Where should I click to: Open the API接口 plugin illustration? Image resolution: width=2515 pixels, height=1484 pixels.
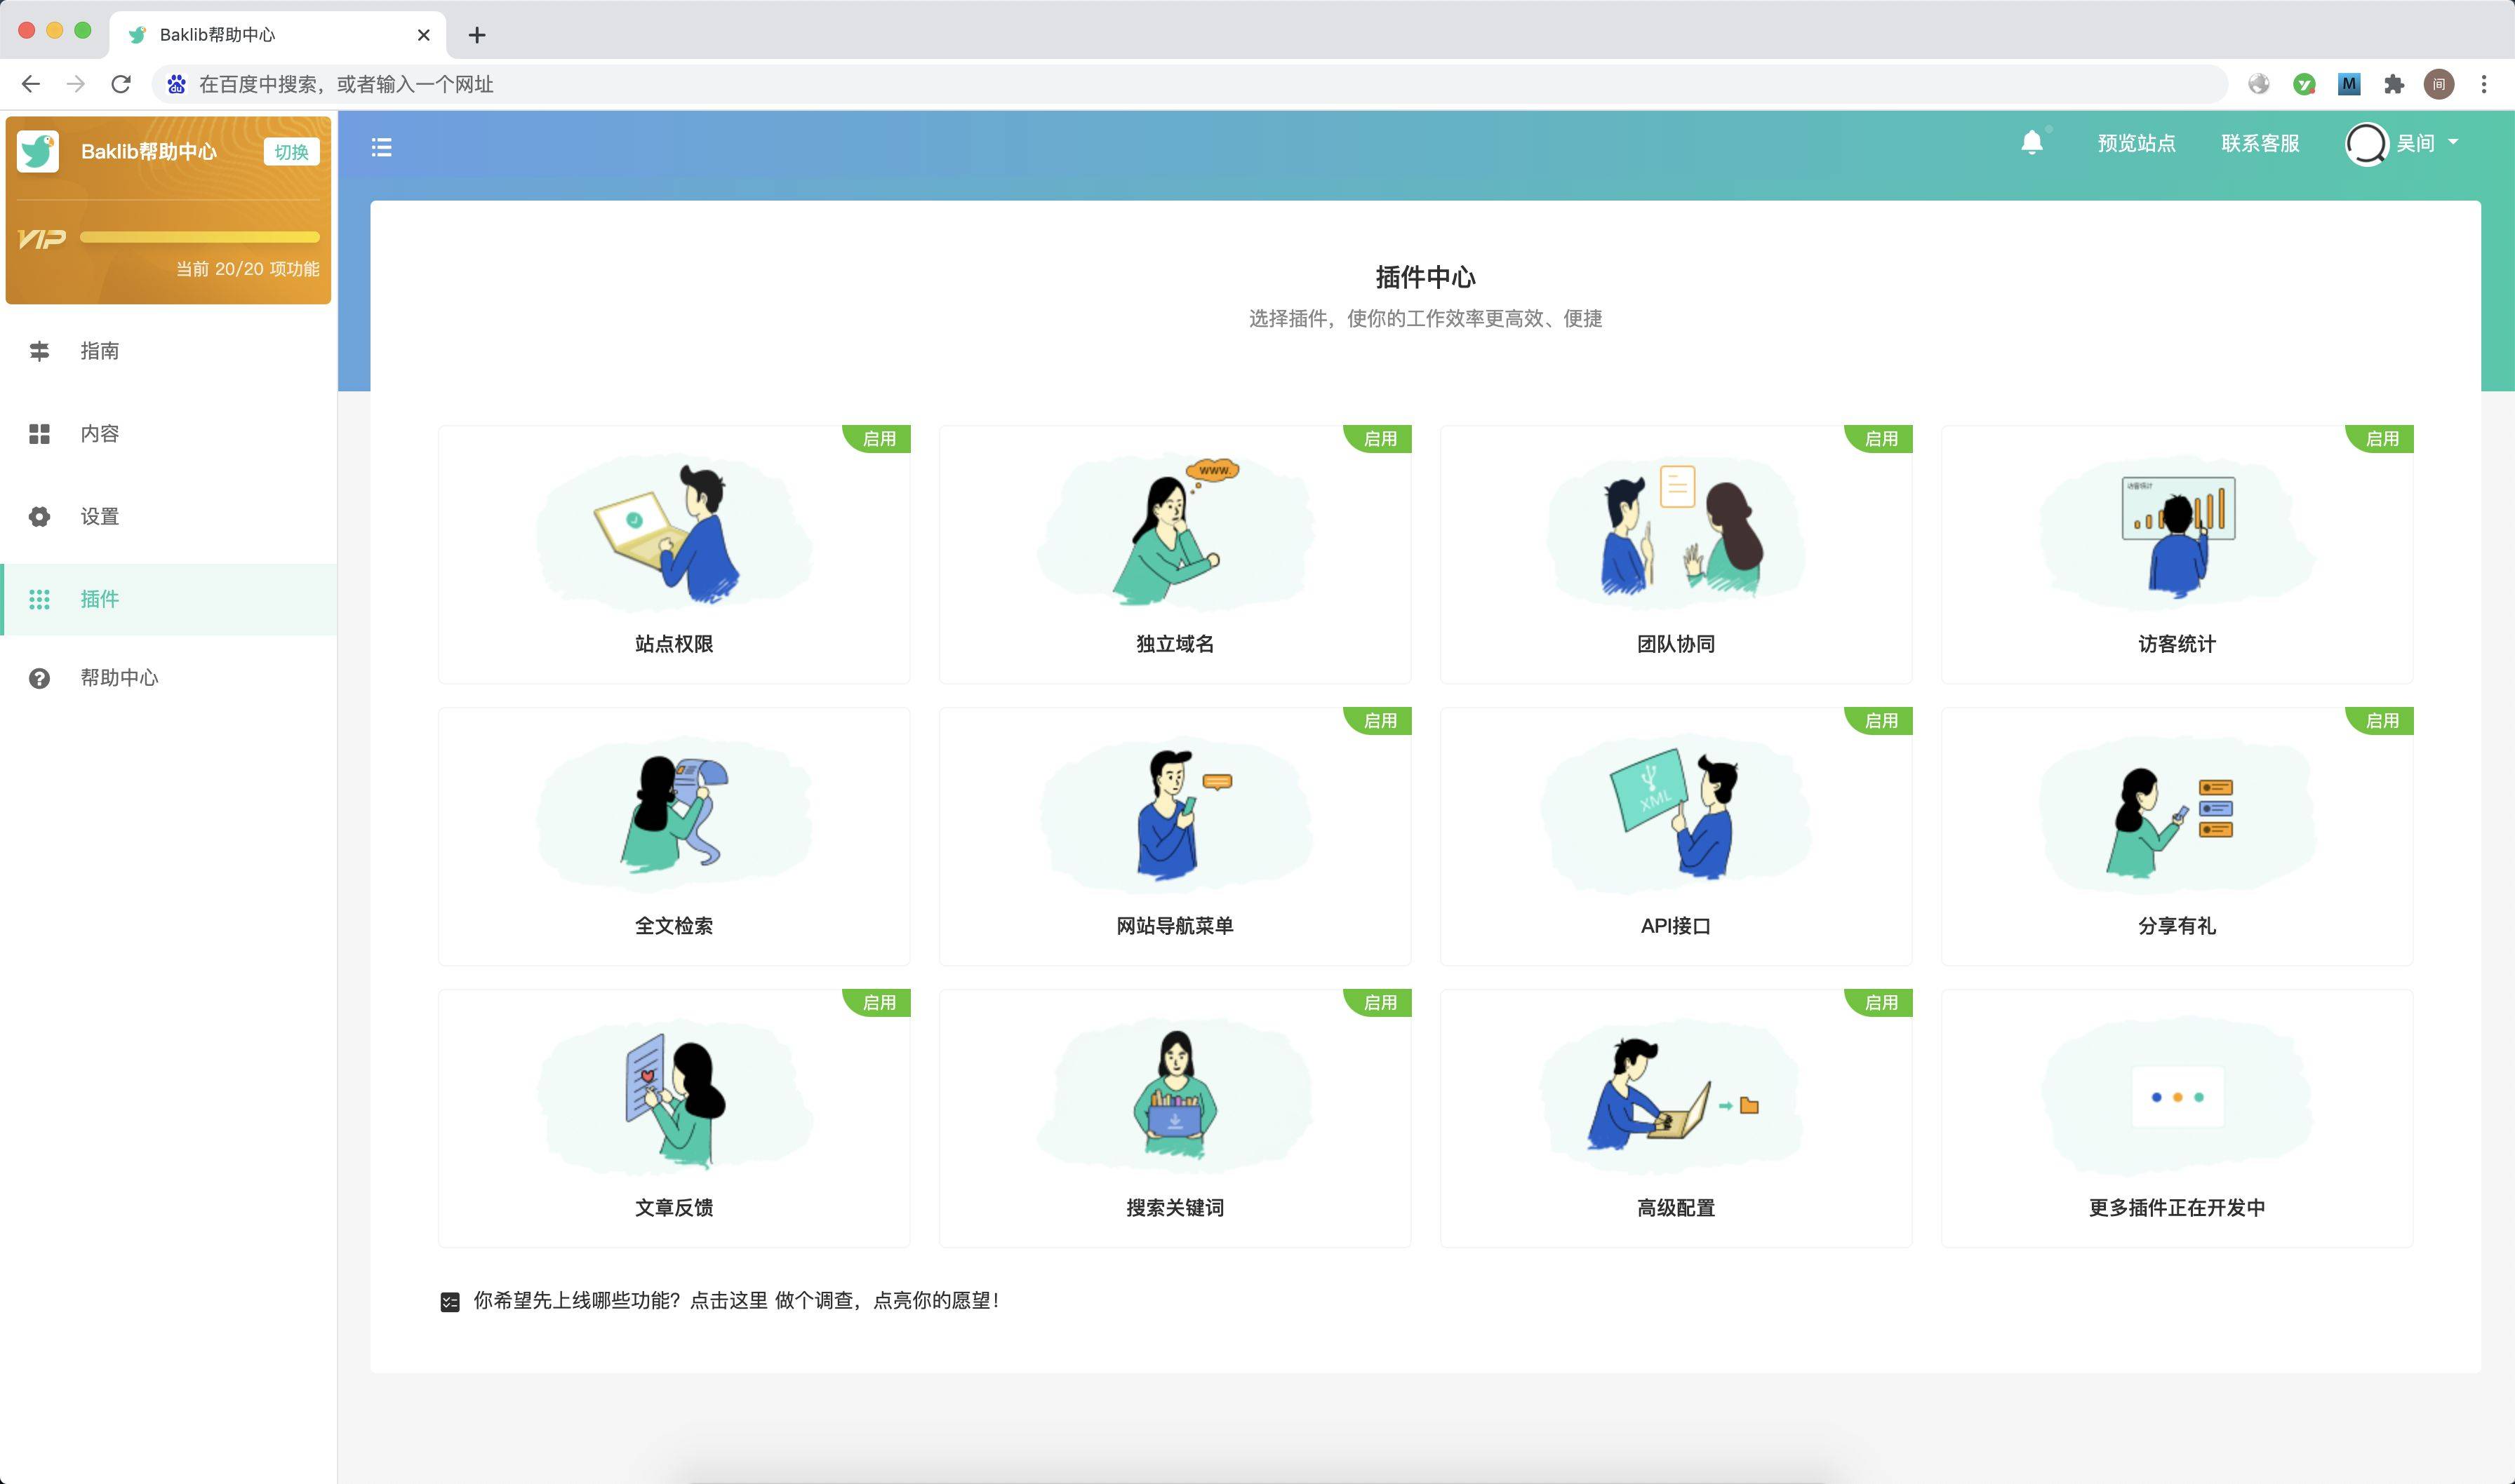(1676, 814)
